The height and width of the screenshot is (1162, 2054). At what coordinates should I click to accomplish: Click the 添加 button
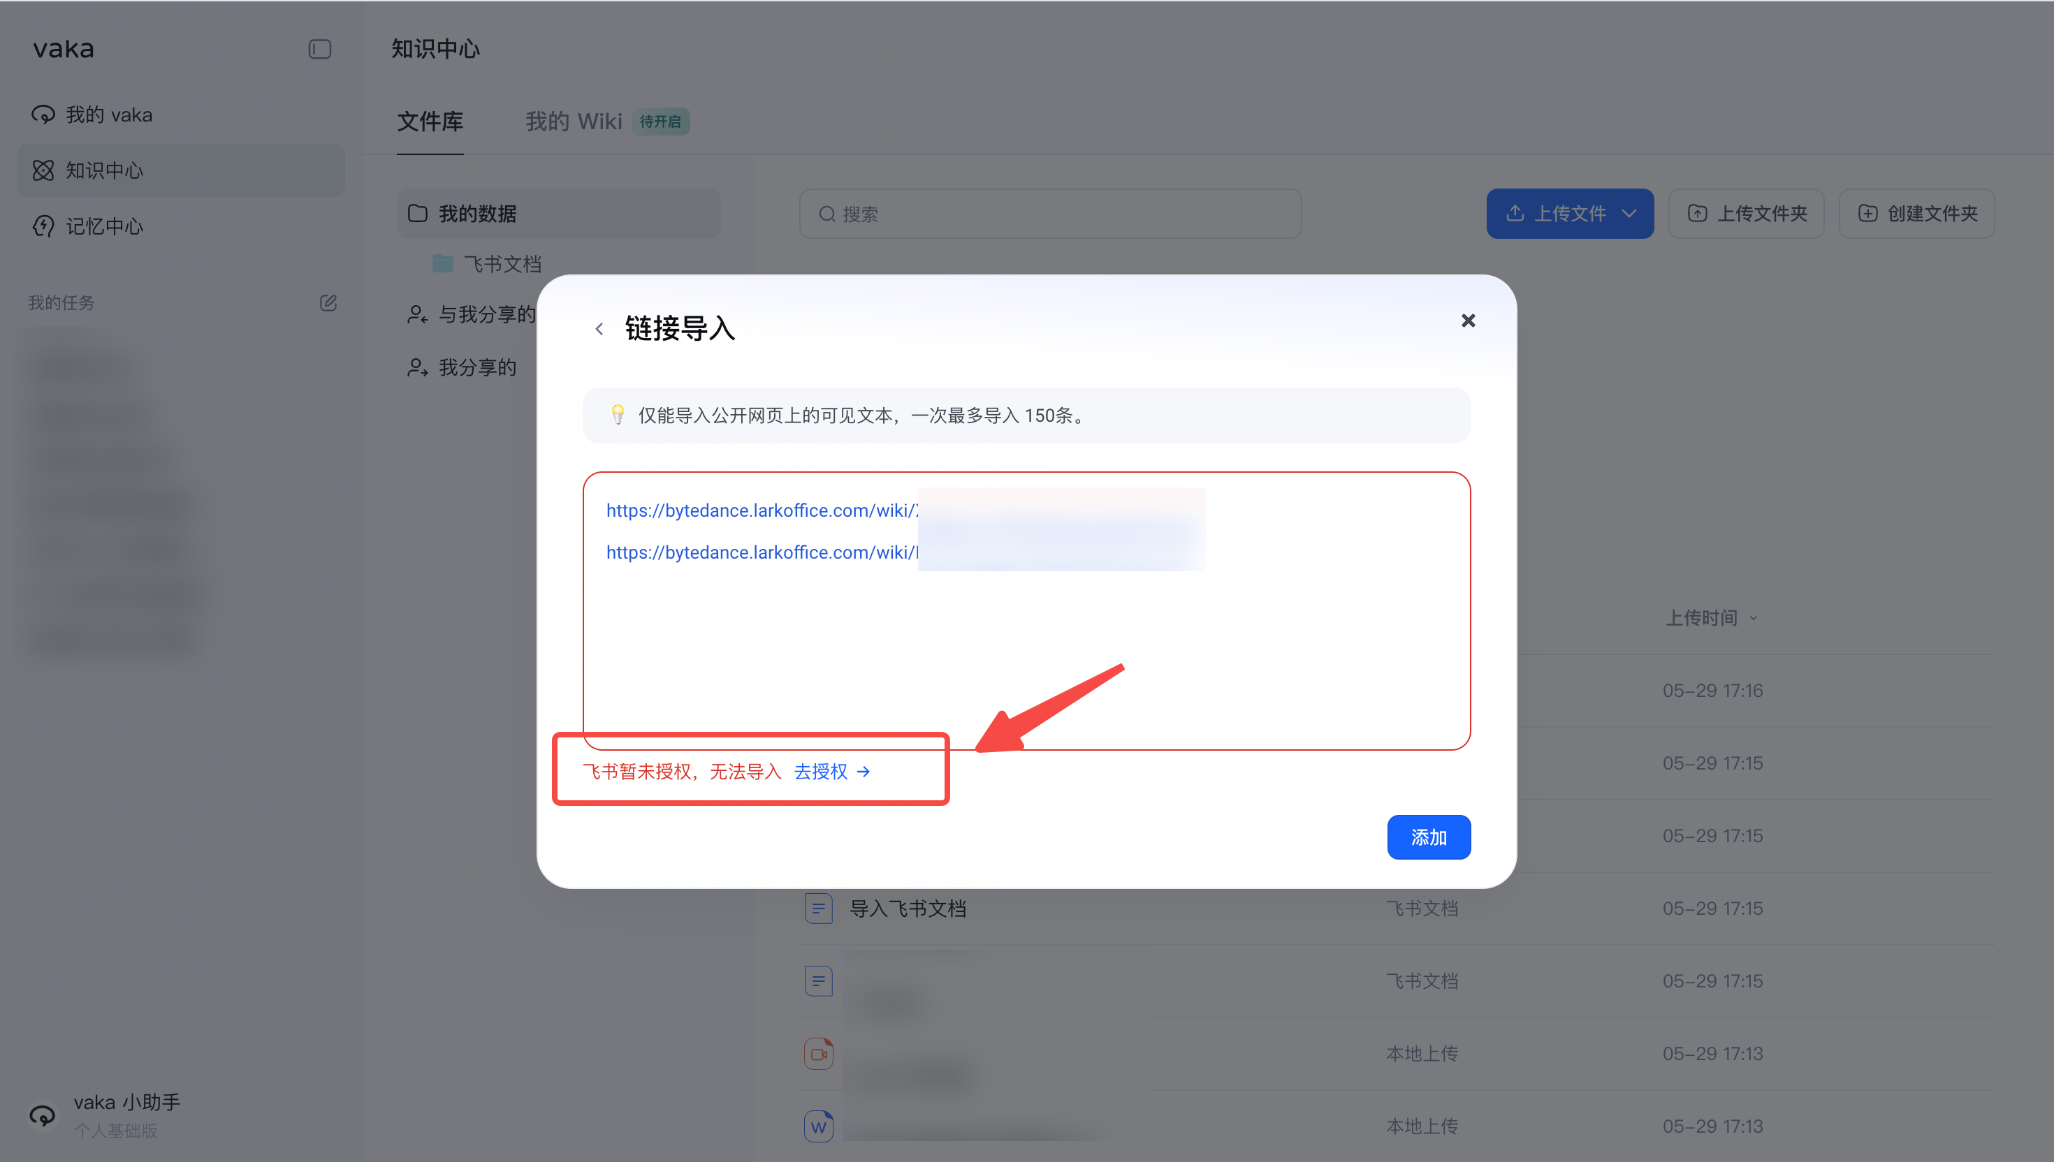(1429, 837)
